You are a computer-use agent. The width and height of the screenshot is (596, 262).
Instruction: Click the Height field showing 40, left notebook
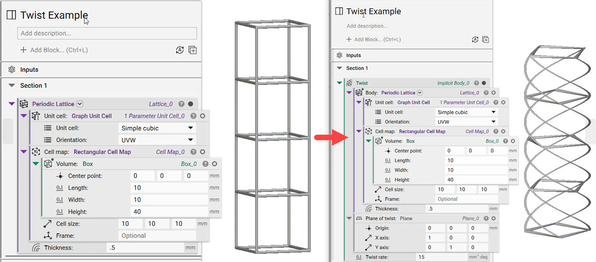pyautogui.click(x=169, y=211)
